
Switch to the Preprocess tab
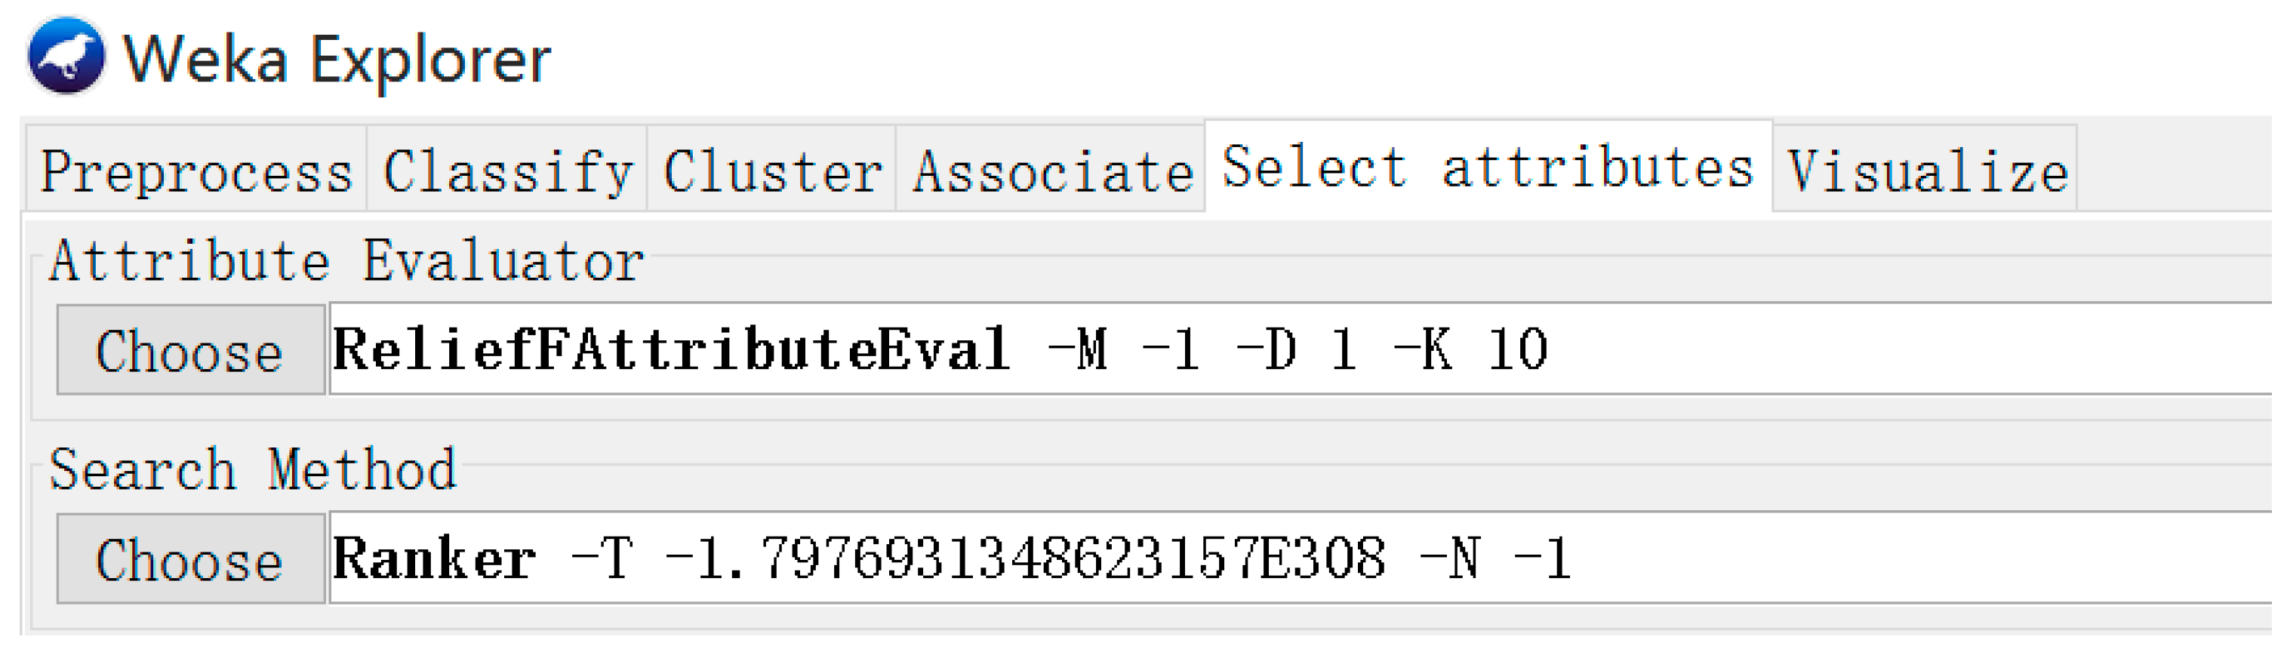(x=196, y=170)
